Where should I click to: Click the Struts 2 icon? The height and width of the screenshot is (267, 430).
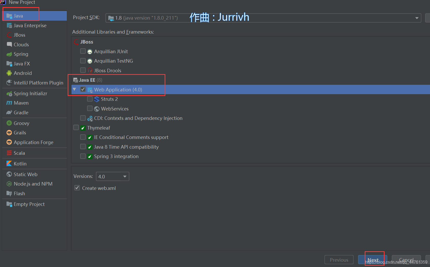[x=97, y=99]
